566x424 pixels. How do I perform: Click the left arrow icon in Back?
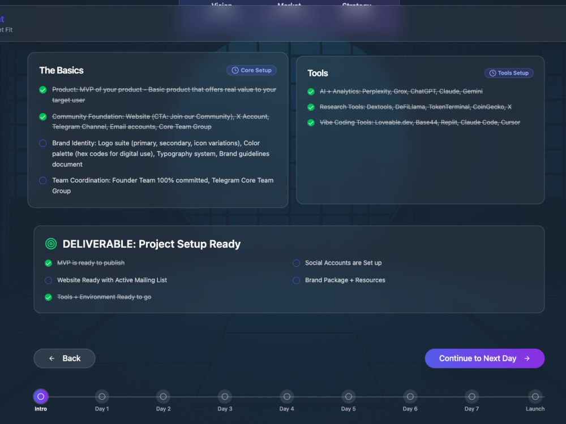[52, 358]
